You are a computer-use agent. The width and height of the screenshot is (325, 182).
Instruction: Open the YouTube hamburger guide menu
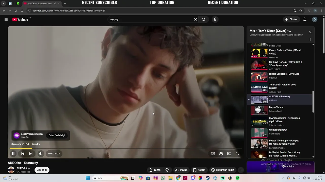point(6,19)
